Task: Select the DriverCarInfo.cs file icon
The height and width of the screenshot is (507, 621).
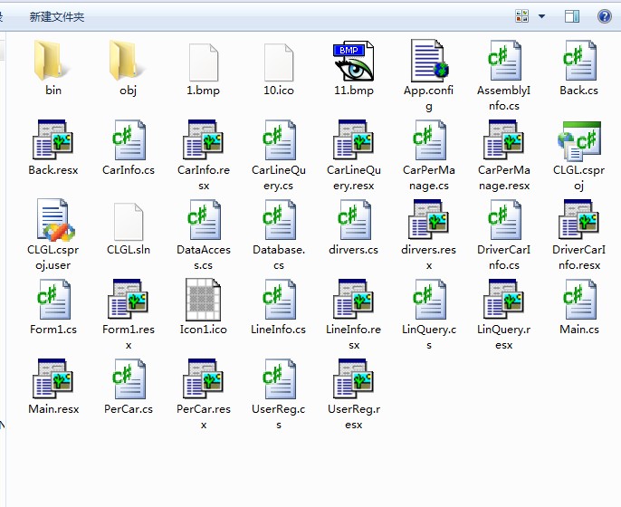Action: click(503, 220)
